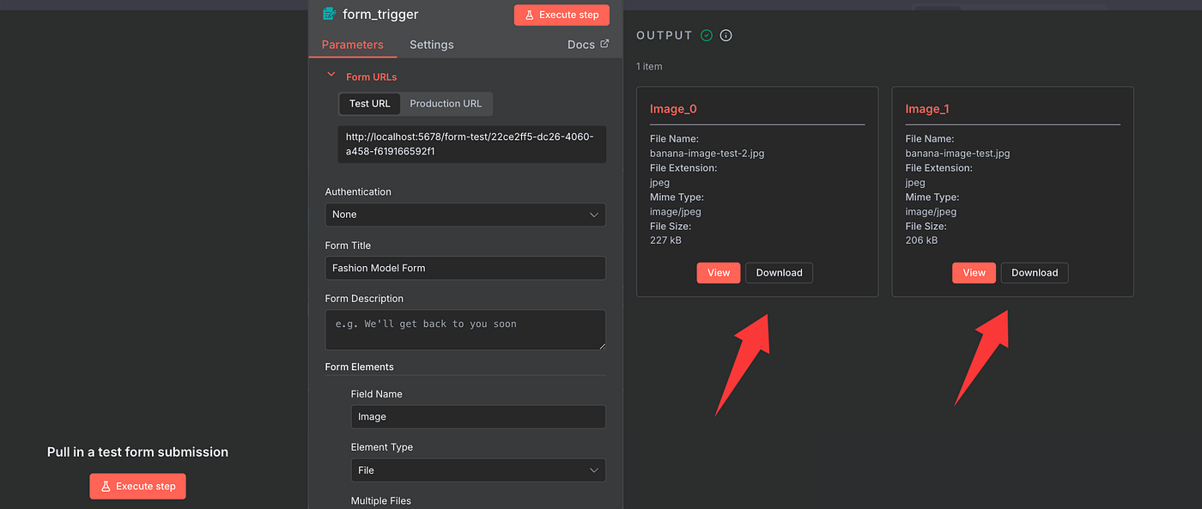Image resolution: width=1202 pixels, height=509 pixels.
Task: Collapse the Form URLs section
Action: pyautogui.click(x=331, y=76)
